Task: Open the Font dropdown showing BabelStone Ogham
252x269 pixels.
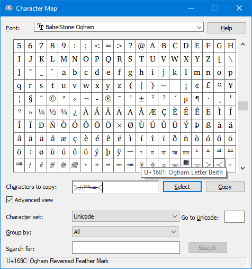Action: point(119,27)
